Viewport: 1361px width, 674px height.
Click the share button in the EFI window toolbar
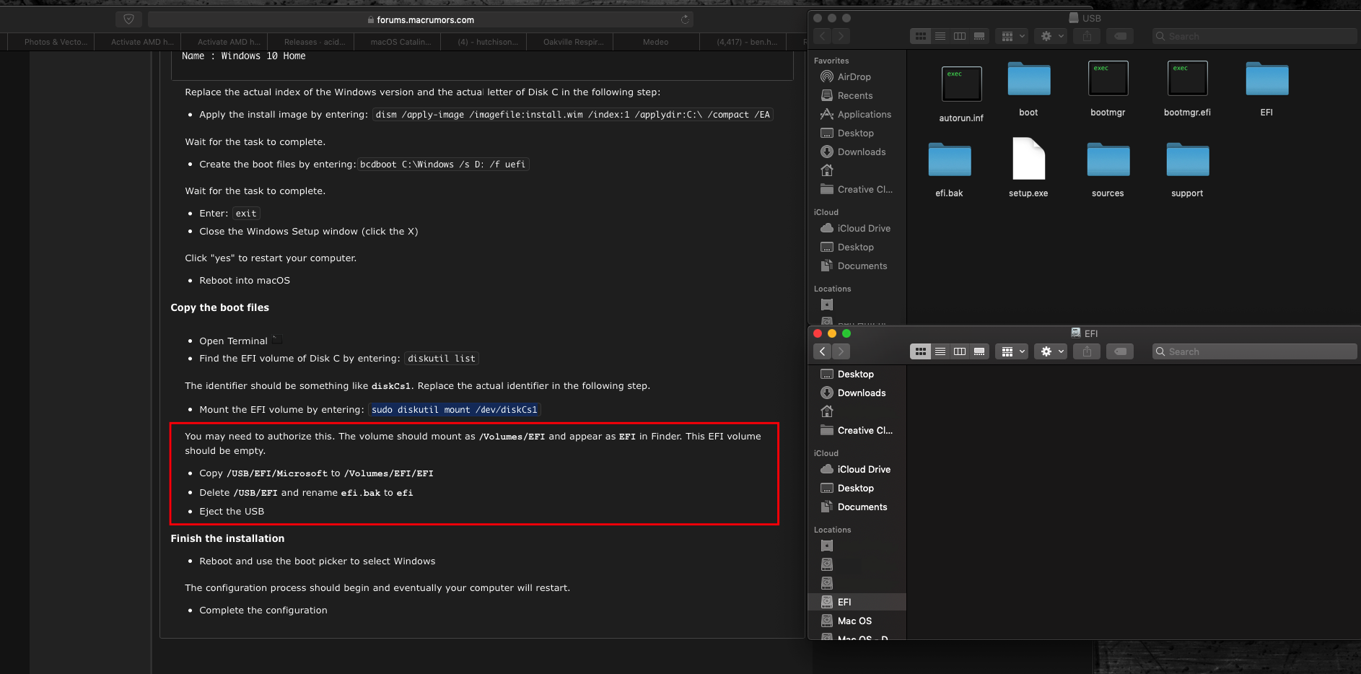tap(1087, 351)
